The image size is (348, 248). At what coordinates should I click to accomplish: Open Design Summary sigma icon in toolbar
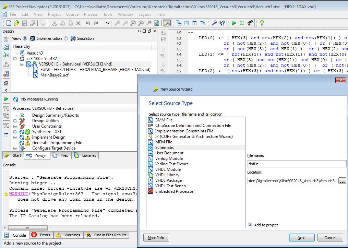point(242,23)
